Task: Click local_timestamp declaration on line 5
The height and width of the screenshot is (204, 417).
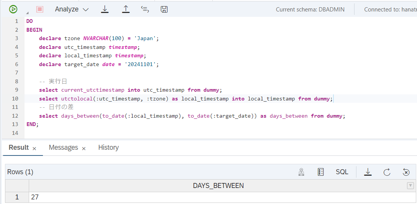Action: point(88,56)
